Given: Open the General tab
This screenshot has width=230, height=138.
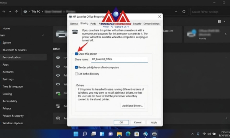Looking at the screenshot, I should 74,24.
